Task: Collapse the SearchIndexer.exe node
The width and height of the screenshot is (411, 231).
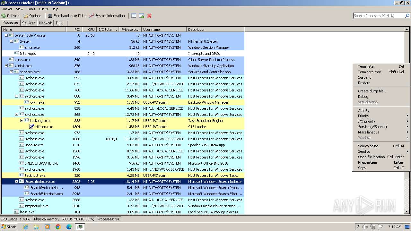Action: 16,182
